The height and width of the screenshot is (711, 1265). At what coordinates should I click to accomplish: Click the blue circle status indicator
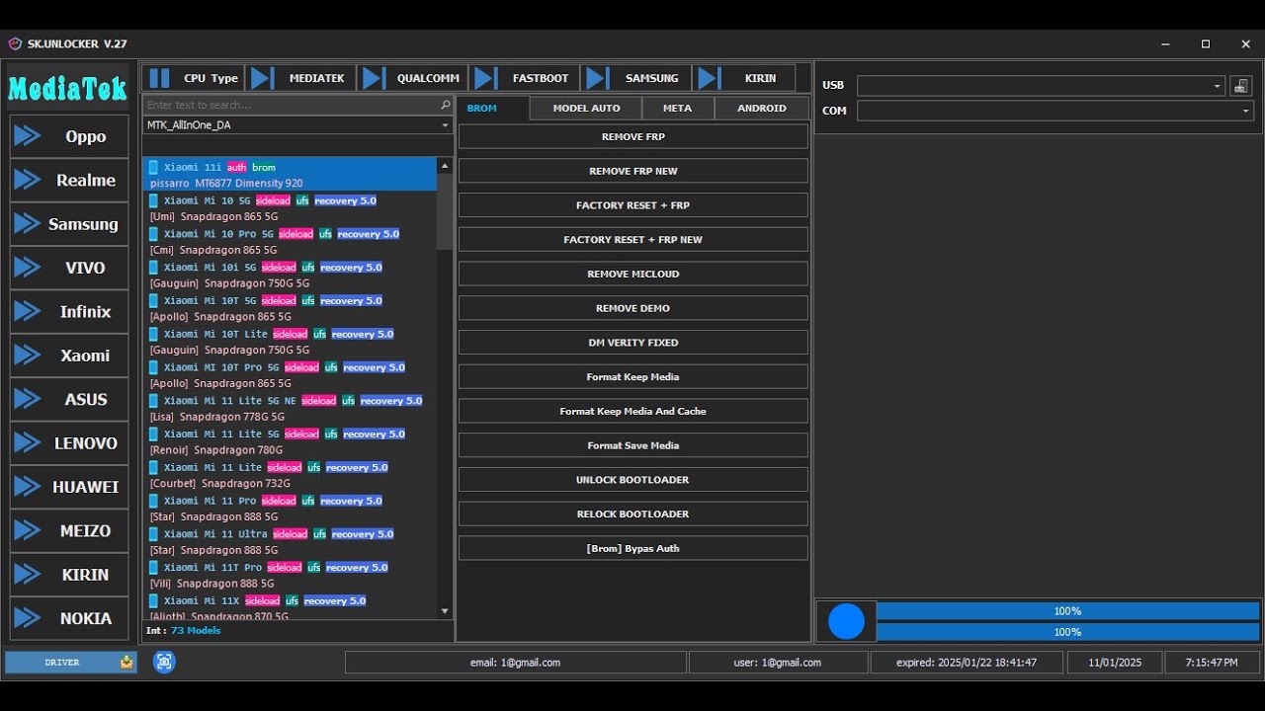[846, 621]
